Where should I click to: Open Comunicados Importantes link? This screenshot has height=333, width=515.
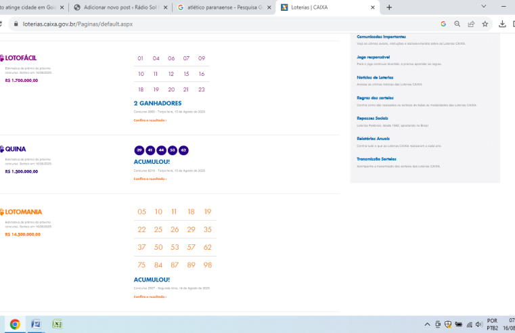[x=381, y=37]
